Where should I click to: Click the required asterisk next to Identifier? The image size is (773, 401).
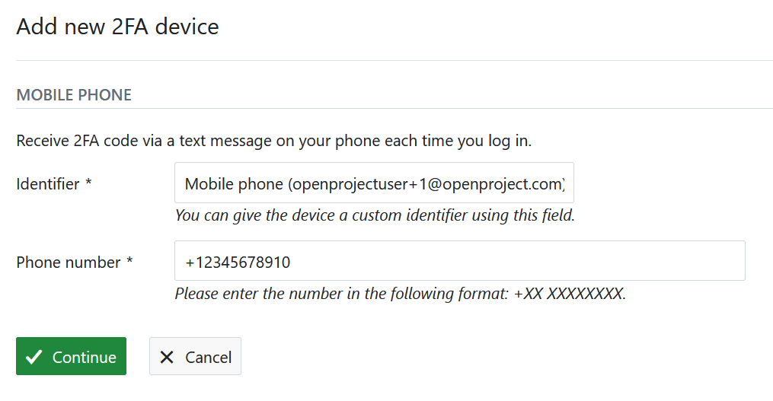[x=88, y=183]
